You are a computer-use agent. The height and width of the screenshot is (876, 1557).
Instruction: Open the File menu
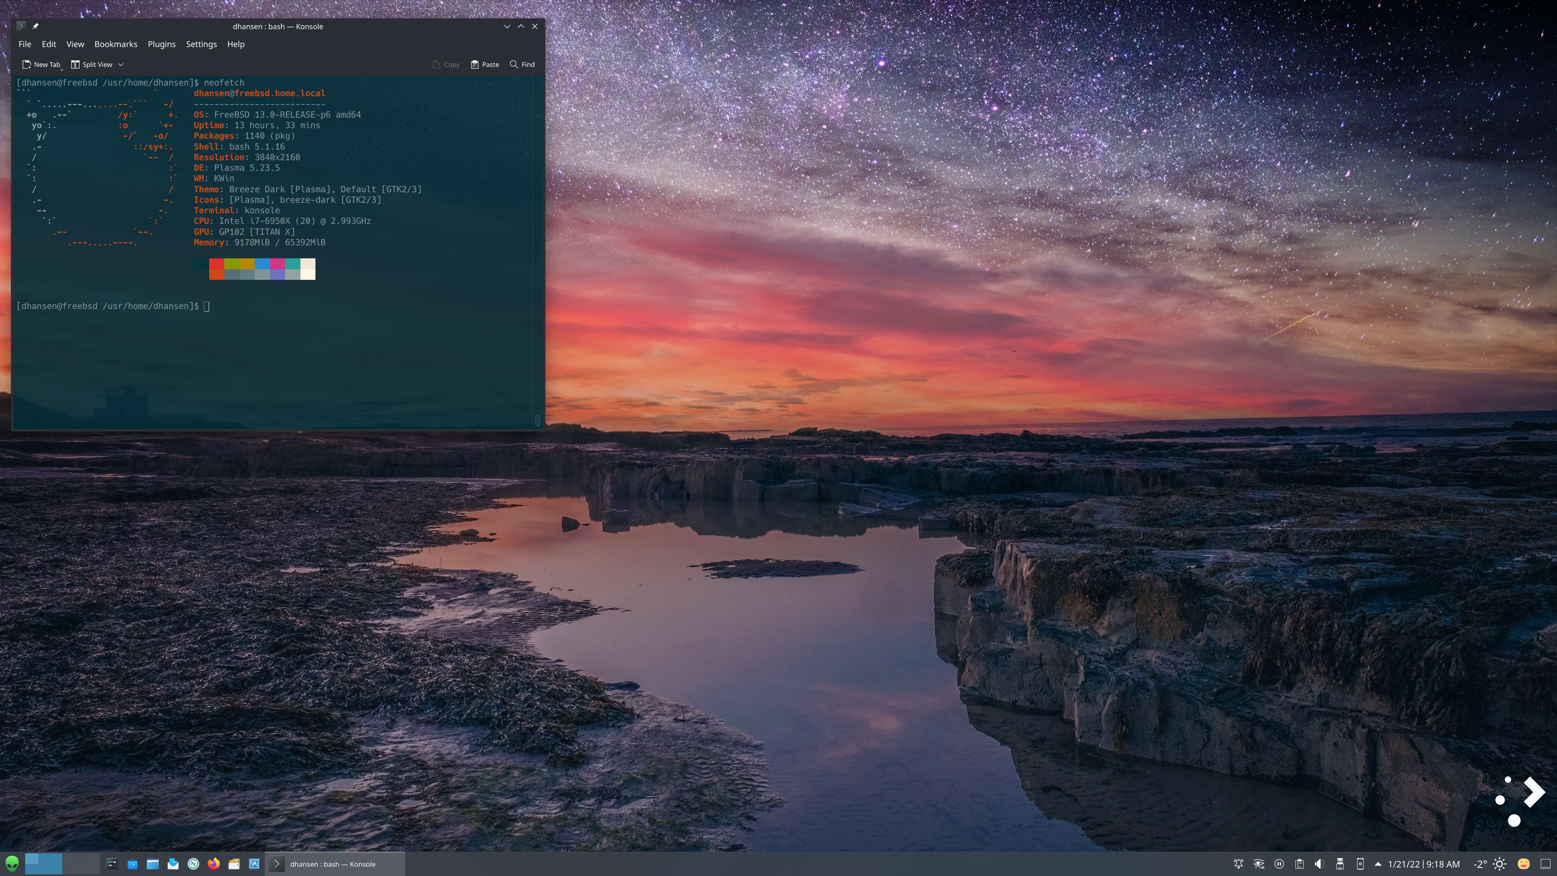tap(25, 44)
